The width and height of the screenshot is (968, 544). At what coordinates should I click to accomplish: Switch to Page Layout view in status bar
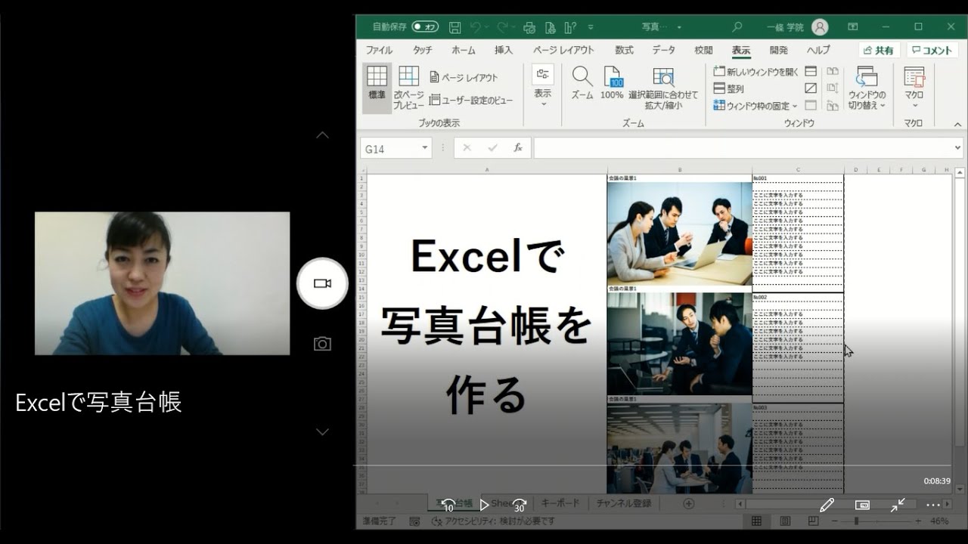click(x=785, y=521)
